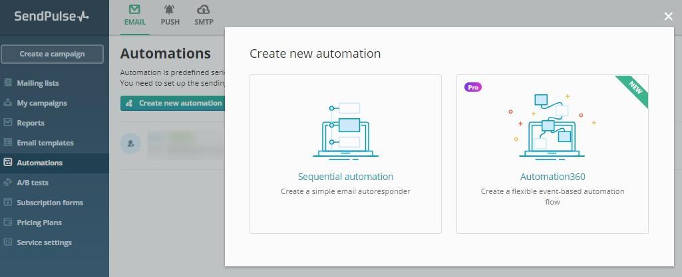Click the A/B tests sidebar icon

coord(8,183)
